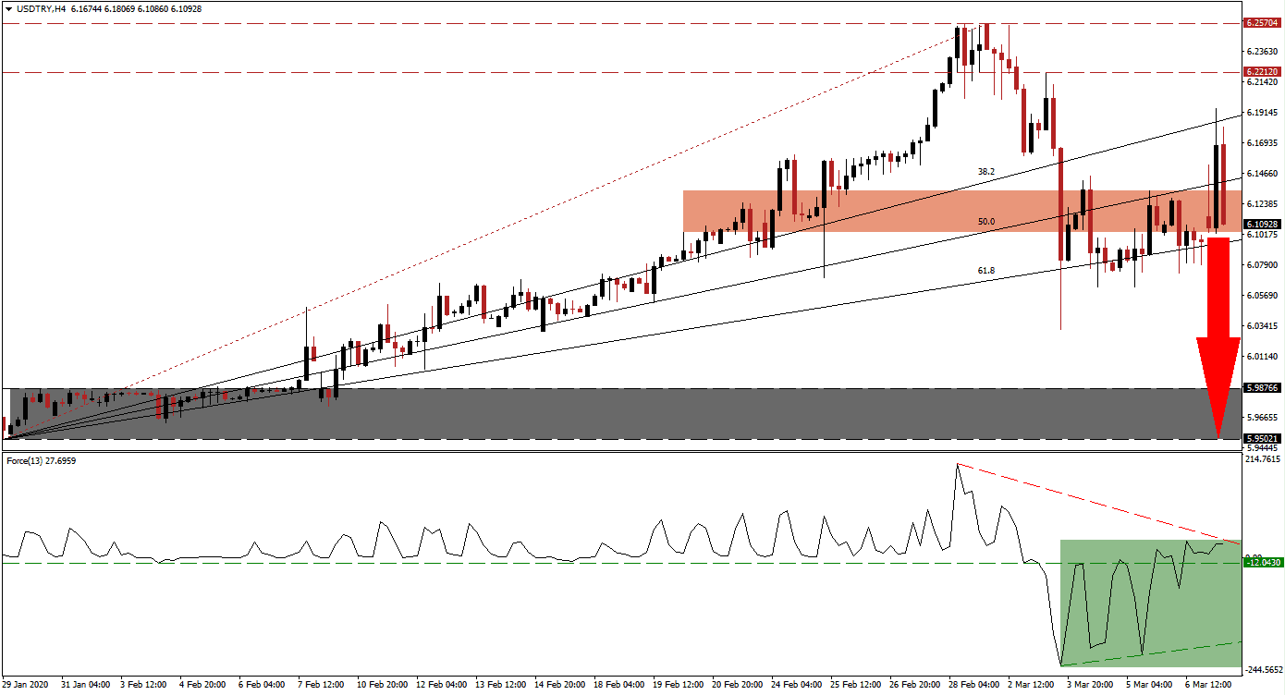Select the current price tag 6.10928
The image size is (1285, 695).
1261,225
